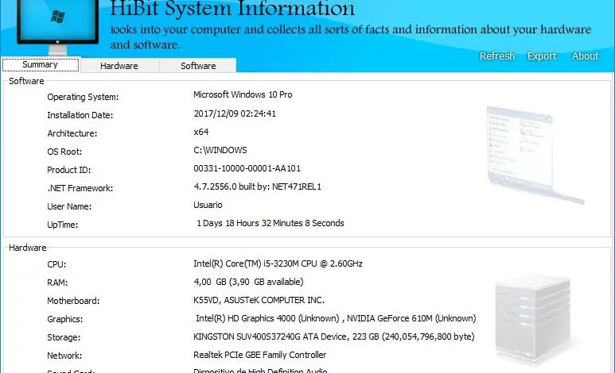Open the About link
Image resolution: width=615 pixels, height=373 pixels.
(x=585, y=56)
